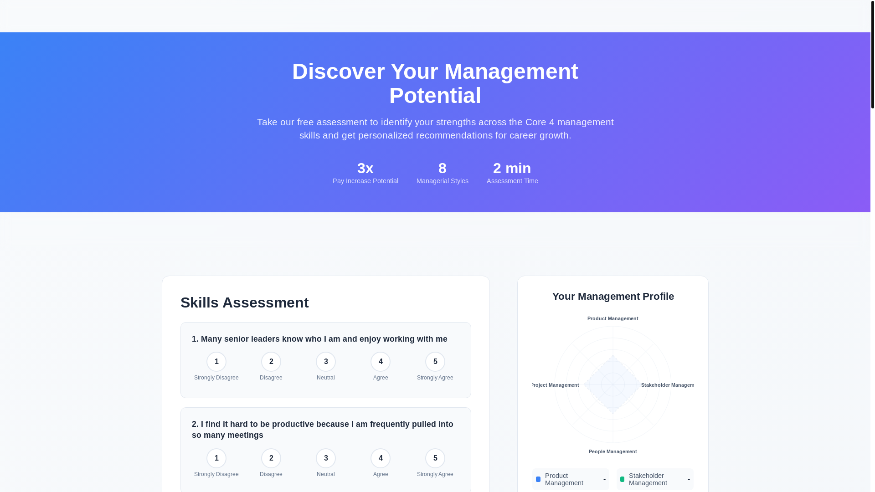Image resolution: width=875 pixels, height=492 pixels.
Task: Click the 'Your Management Profile' heading
Action: point(613,296)
